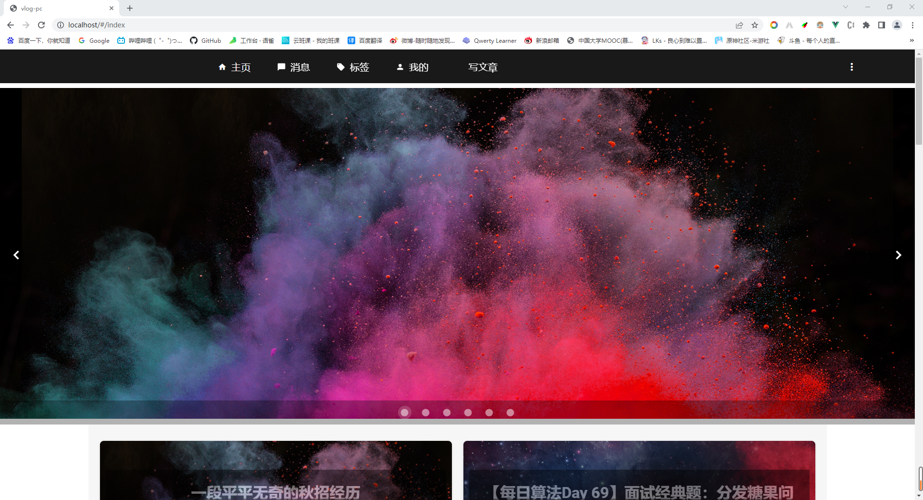
Task: Open the 原神社区-米游社 bookmark
Action: click(742, 40)
